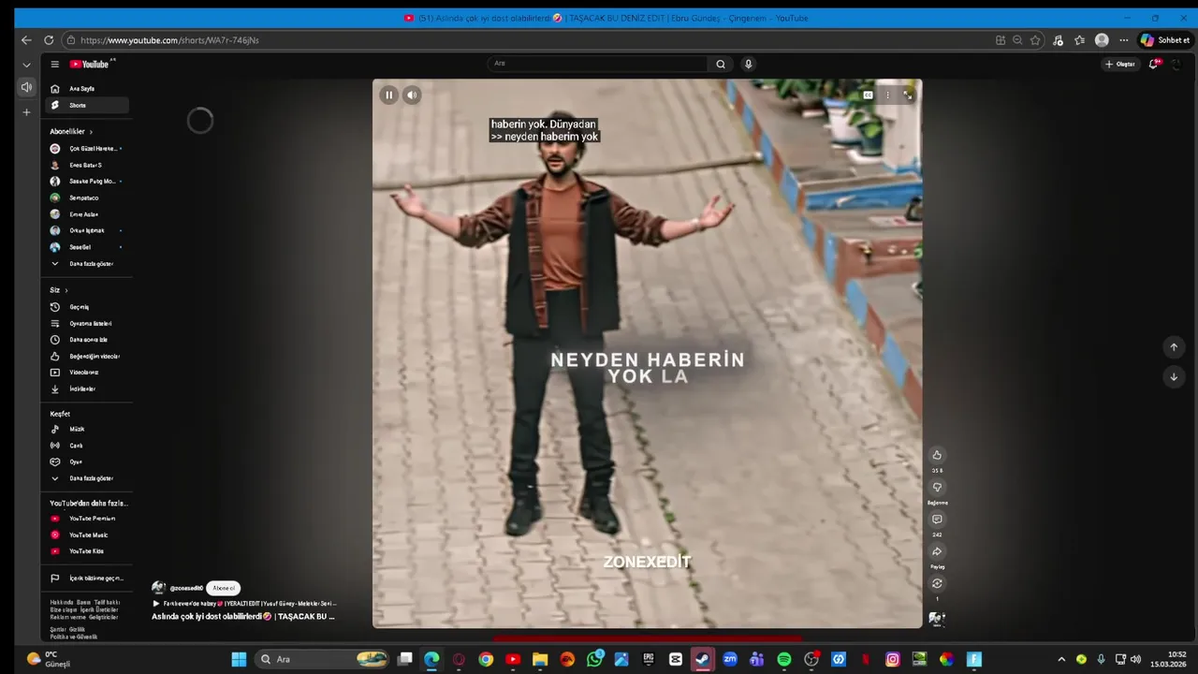Viewport: 1198px width, 674px height.
Task: Open Müzik under Keşfet
Action: coord(85,430)
